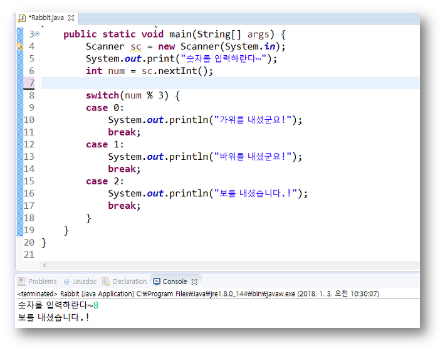Click 'case 1:' on line 12
This screenshot has width=445, height=353.
click(x=105, y=145)
